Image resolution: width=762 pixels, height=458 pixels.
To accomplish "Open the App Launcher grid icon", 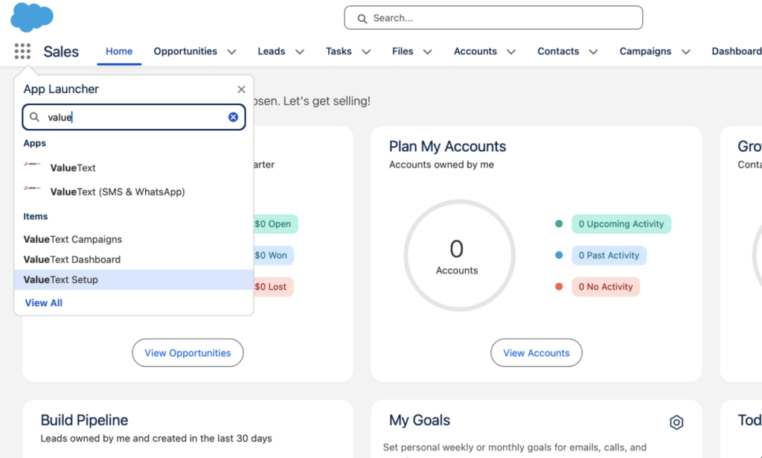I will (x=22, y=51).
